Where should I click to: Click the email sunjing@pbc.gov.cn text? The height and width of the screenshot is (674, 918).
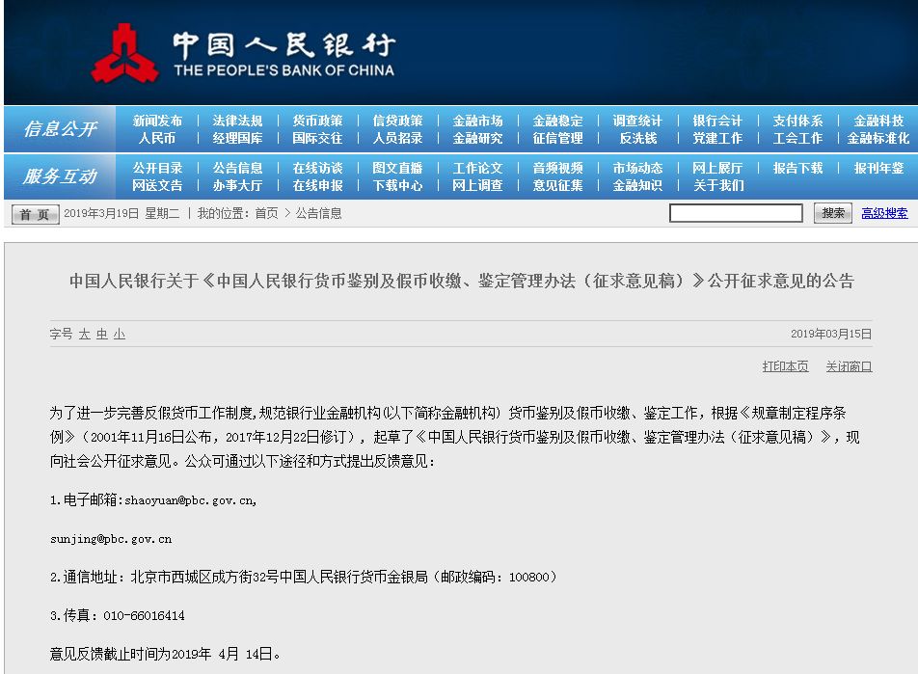point(111,539)
